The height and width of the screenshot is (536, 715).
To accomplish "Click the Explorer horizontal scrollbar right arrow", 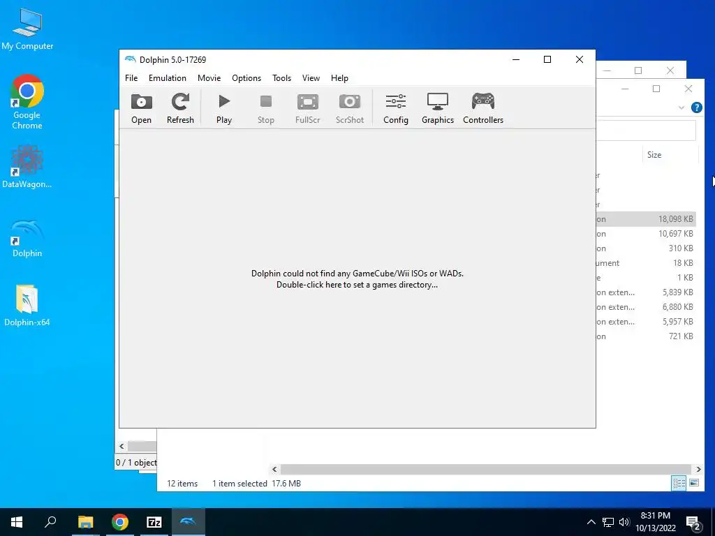I will 698,469.
